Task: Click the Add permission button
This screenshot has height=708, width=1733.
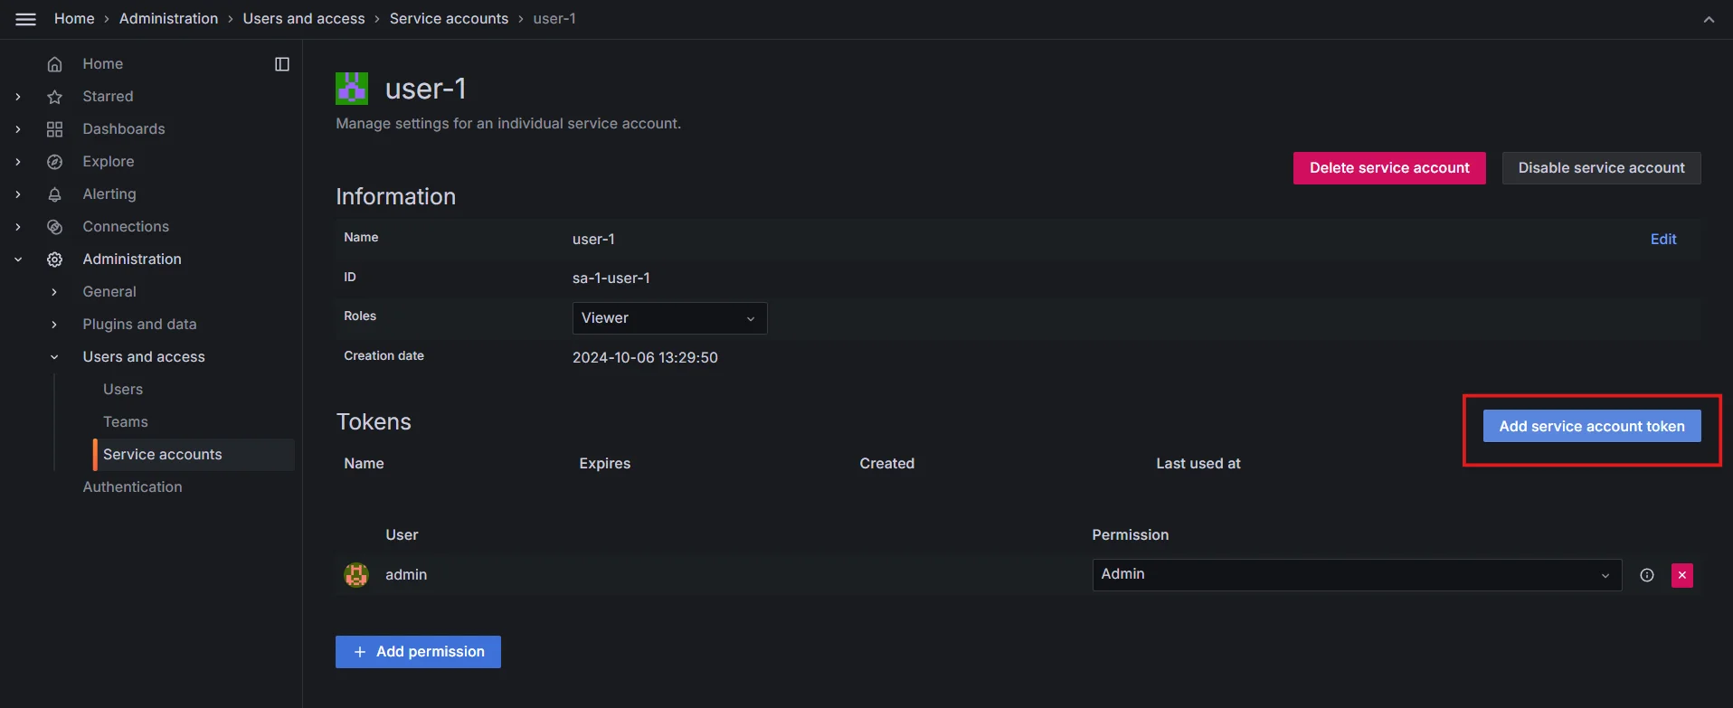Action: (x=418, y=652)
